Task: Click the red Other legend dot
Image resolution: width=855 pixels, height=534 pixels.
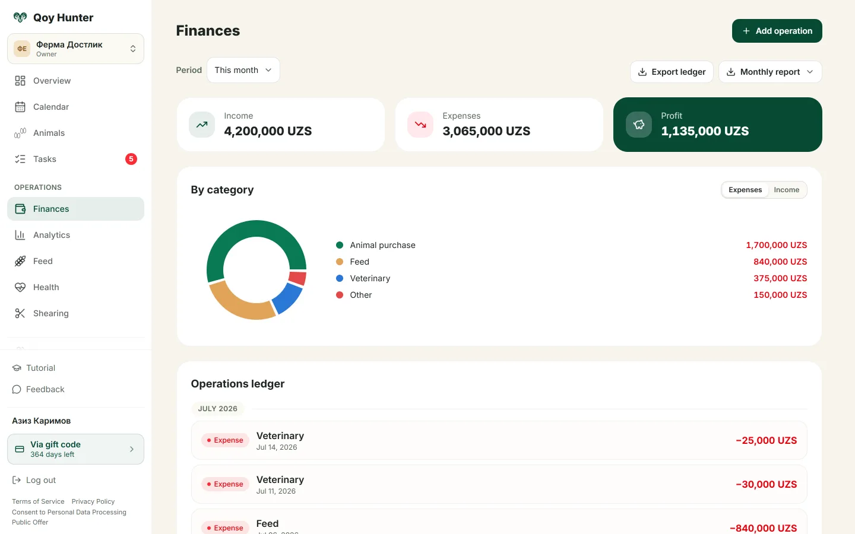Action: pos(340,295)
